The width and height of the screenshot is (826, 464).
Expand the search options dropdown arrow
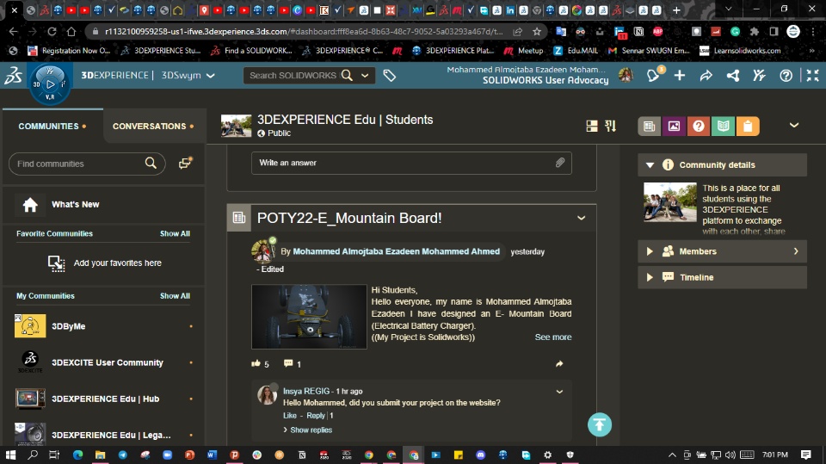(x=365, y=76)
